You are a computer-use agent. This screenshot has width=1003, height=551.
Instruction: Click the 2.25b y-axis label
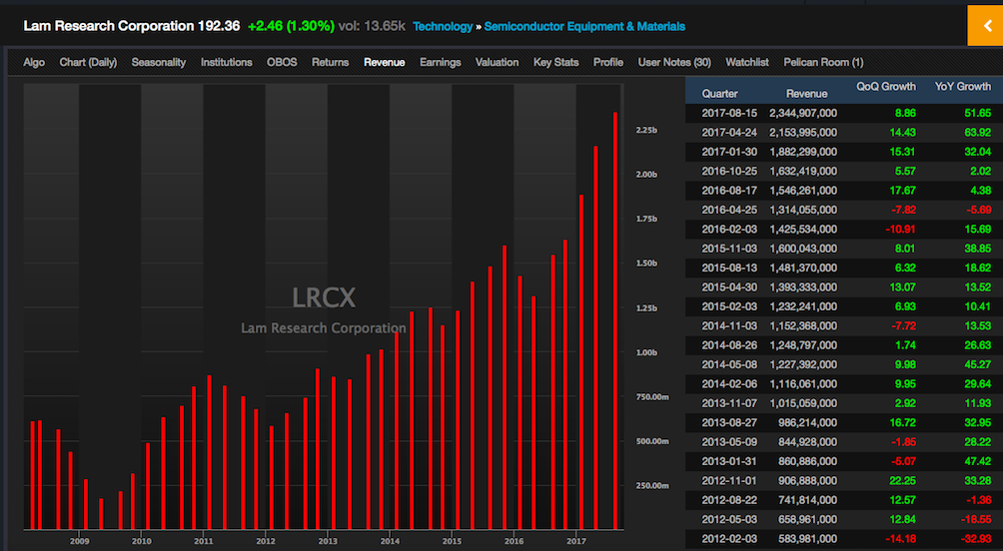pyautogui.click(x=646, y=130)
